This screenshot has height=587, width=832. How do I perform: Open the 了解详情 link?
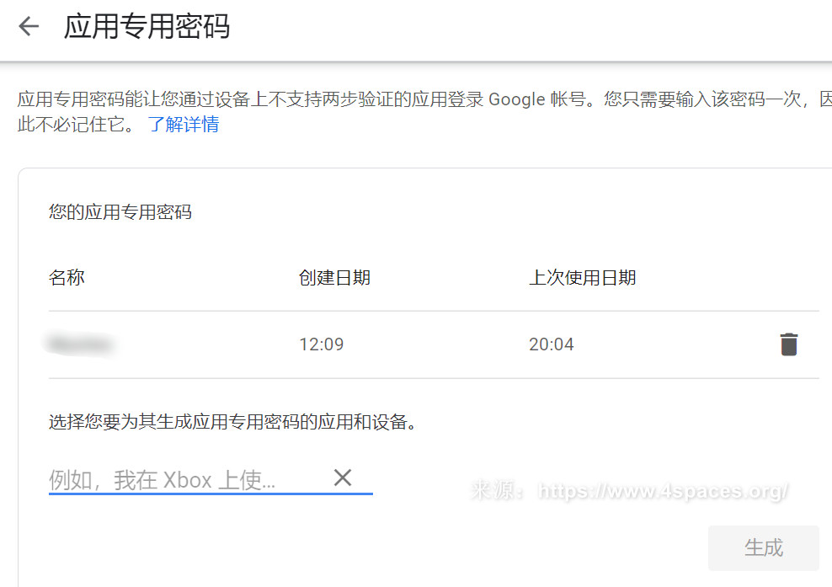pos(184,125)
